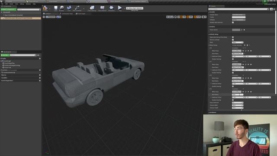
Task: Toggle Disable Steering for wheel element 2
Action: [x=233, y=86]
